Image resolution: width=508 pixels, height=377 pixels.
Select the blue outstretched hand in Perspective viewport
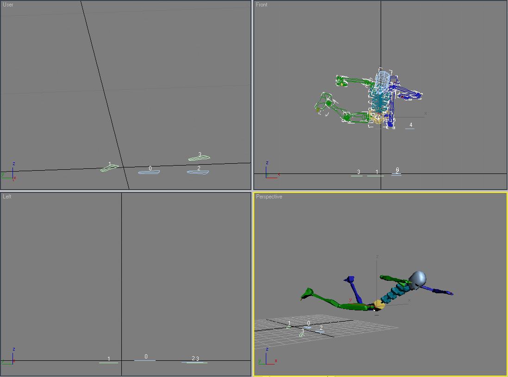(445, 292)
